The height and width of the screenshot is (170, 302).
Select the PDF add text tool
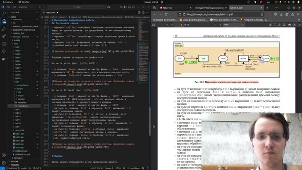(275, 25)
